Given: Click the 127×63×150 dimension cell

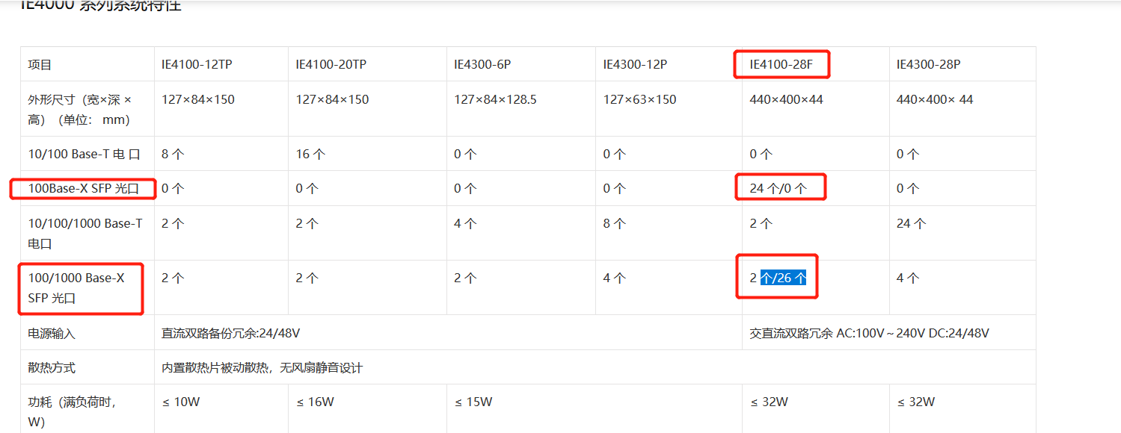Looking at the screenshot, I should [640, 99].
